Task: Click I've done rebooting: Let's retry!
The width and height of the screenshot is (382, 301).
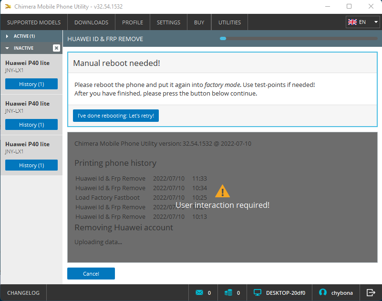Action: 116,116
